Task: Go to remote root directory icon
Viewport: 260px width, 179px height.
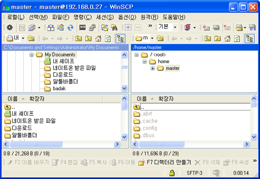Action: click(217, 39)
